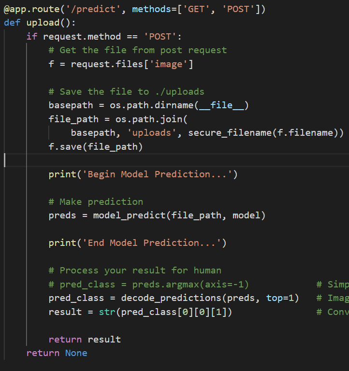Click request.method in the if statement
Screen dimensions: 349x371
coord(82,37)
